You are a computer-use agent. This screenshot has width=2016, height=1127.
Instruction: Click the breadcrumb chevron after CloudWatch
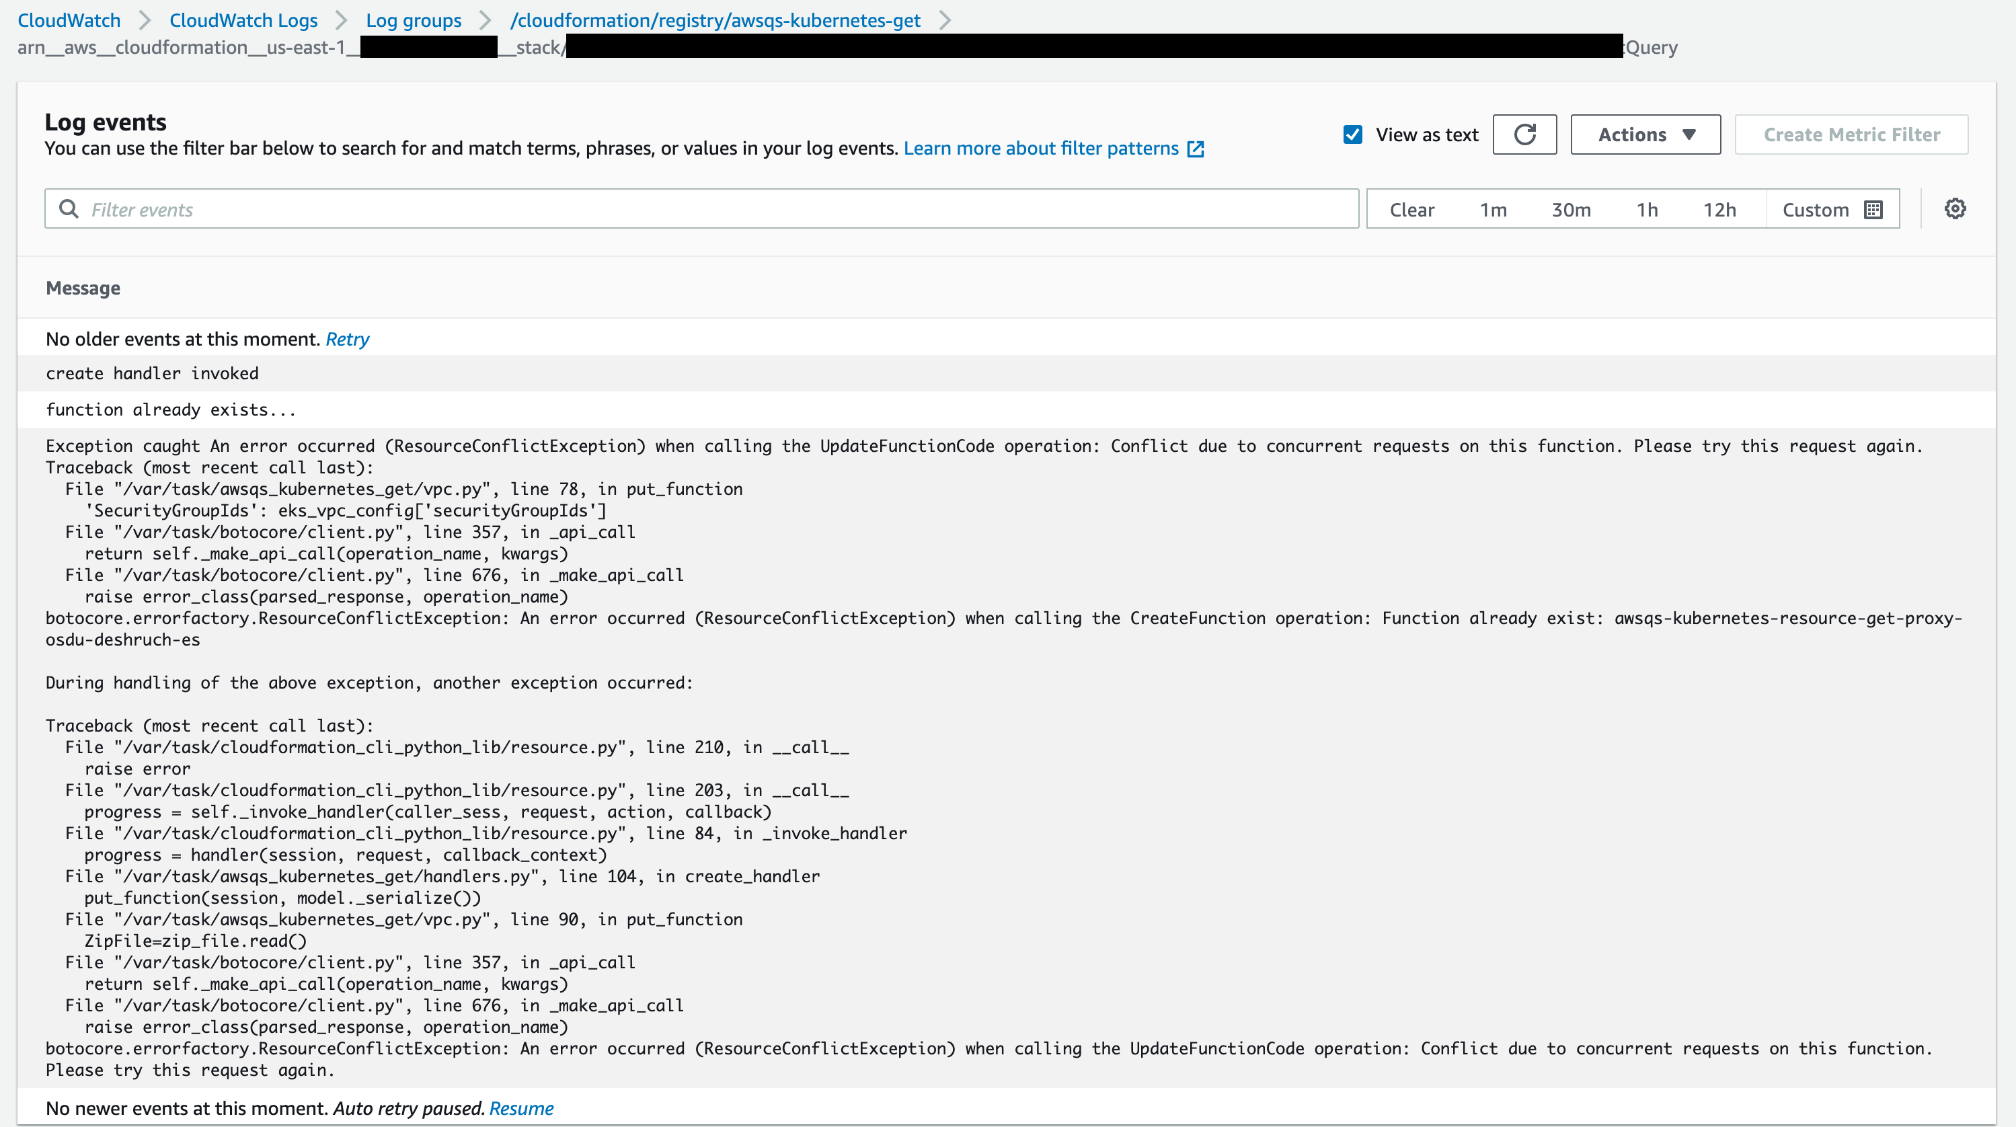pos(145,20)
